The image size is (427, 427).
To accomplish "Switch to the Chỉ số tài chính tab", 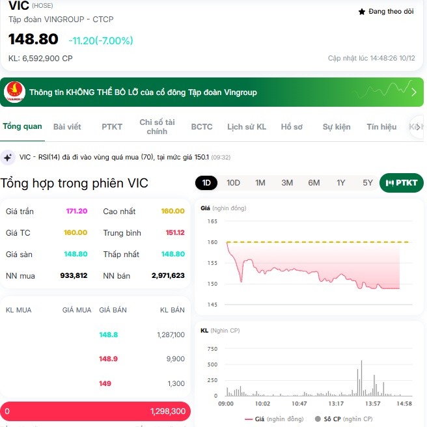I will coord(157,127).
